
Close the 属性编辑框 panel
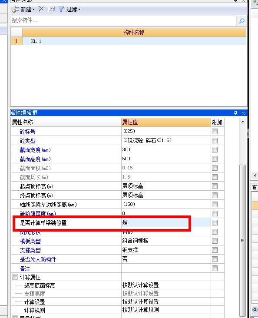tap(243, 113)
